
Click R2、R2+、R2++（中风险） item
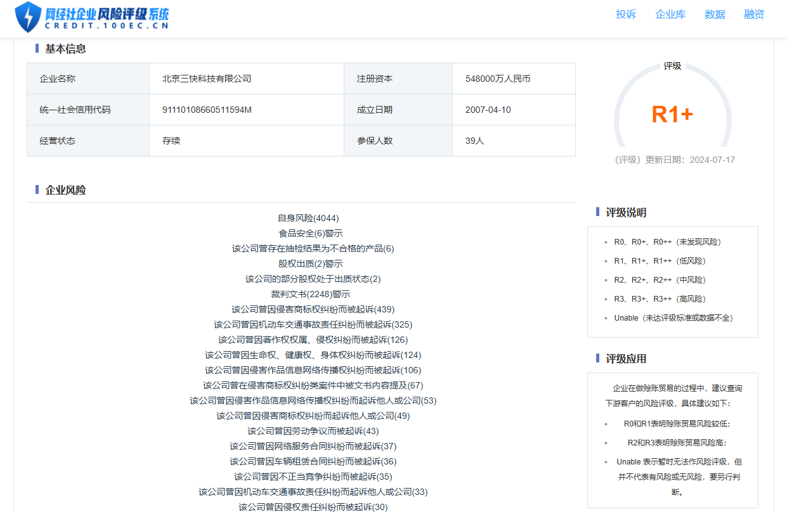click(x=660, y=280)
